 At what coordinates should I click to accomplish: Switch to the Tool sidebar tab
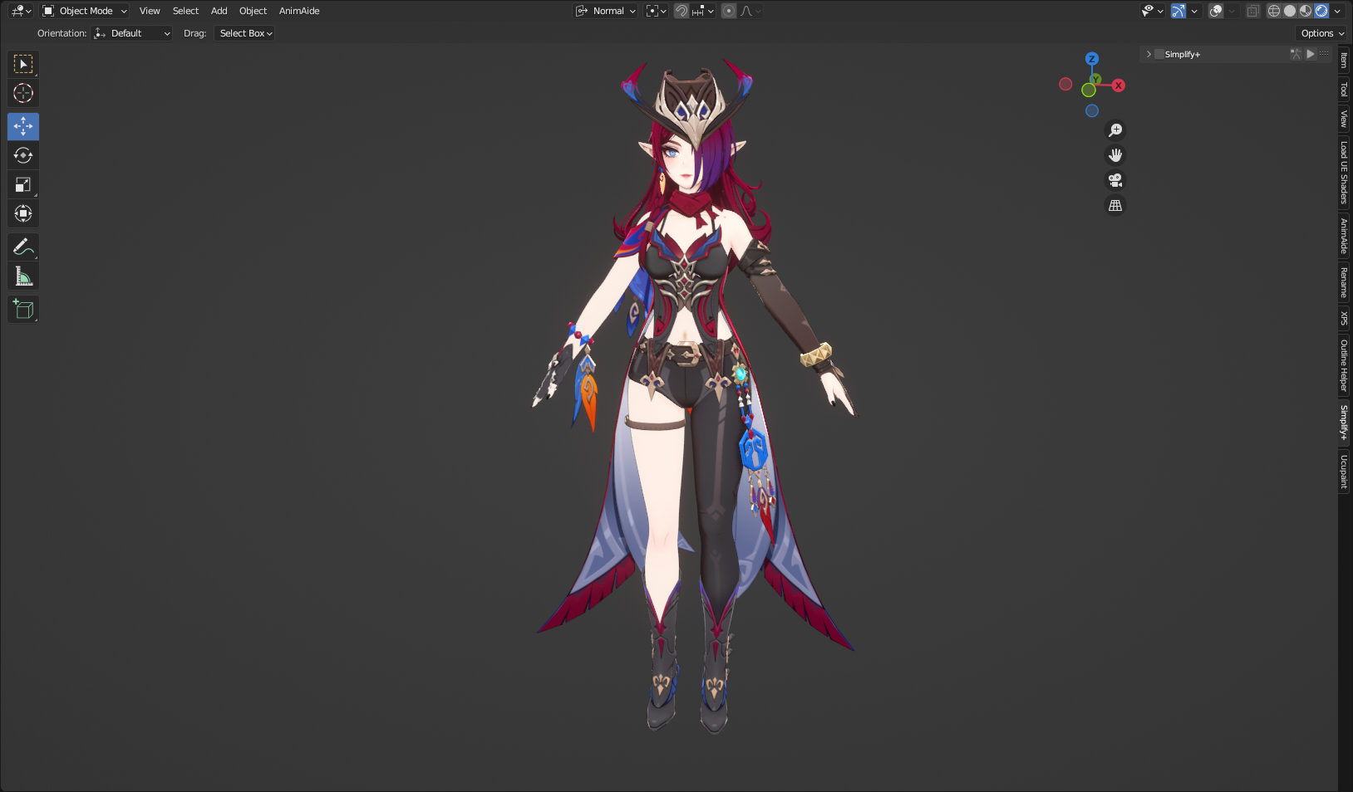(x=1344, y=89)
